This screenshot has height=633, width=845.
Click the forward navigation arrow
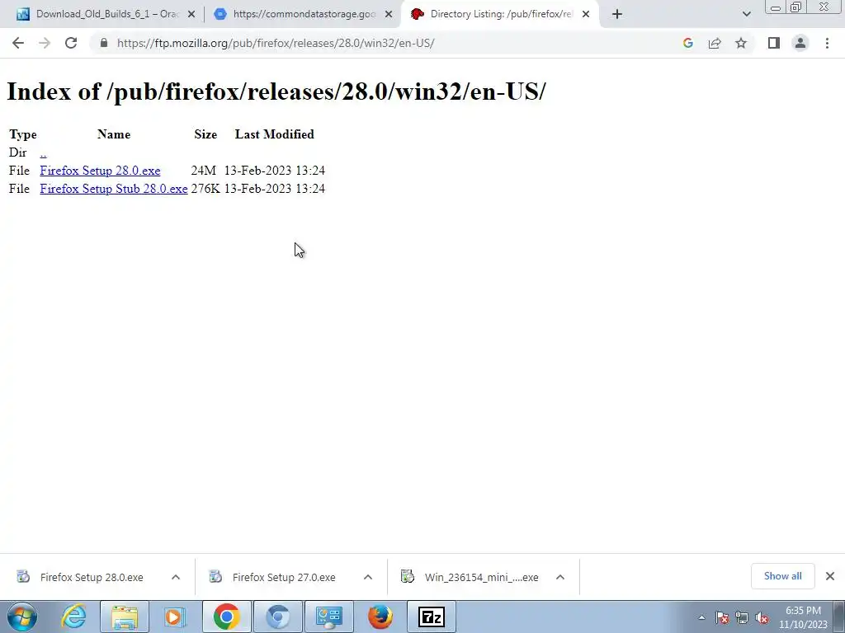[45, 43]
